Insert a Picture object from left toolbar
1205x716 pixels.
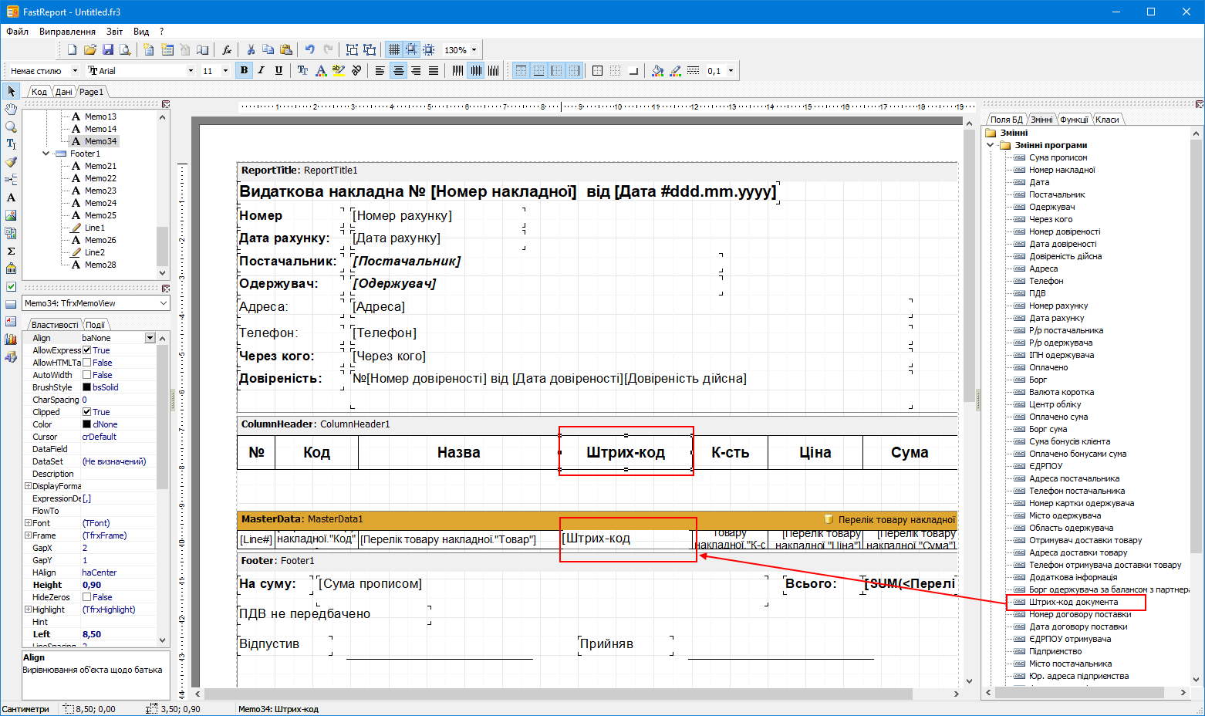pos(11,215)
